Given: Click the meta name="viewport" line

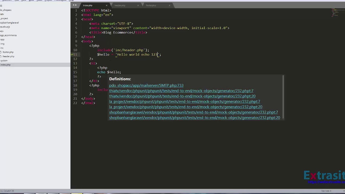Looking at the screenshot, I should 159,28.
